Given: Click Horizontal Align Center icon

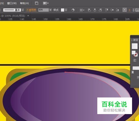Looking at the screenshot, I should click(95, 10).
